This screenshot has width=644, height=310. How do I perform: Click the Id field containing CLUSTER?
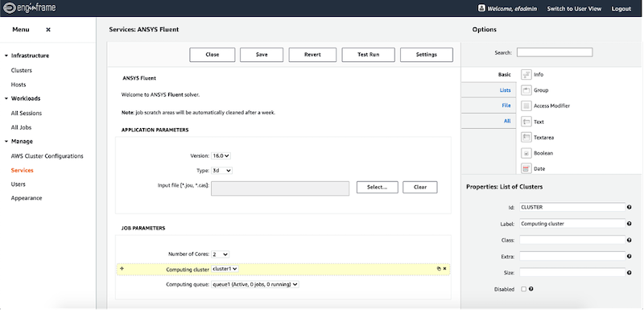click(x=572, y=208)
